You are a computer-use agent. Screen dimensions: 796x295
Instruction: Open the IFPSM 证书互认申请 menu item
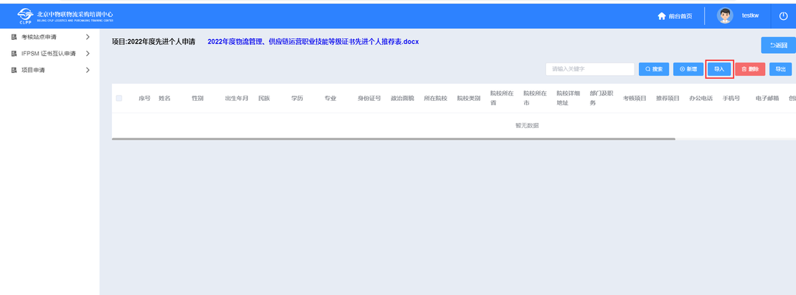pyautogui.click(x=50, y=53)
